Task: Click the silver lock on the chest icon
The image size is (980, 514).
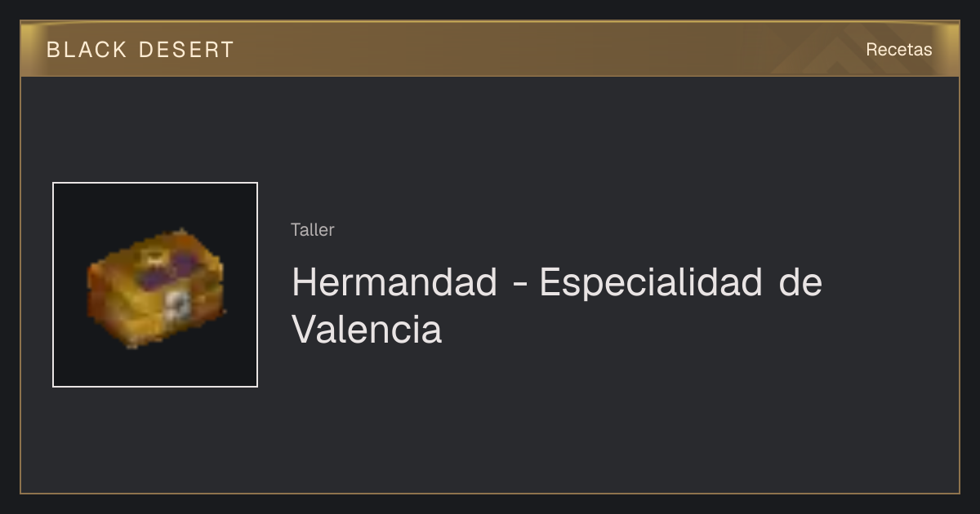Action: 178,305
